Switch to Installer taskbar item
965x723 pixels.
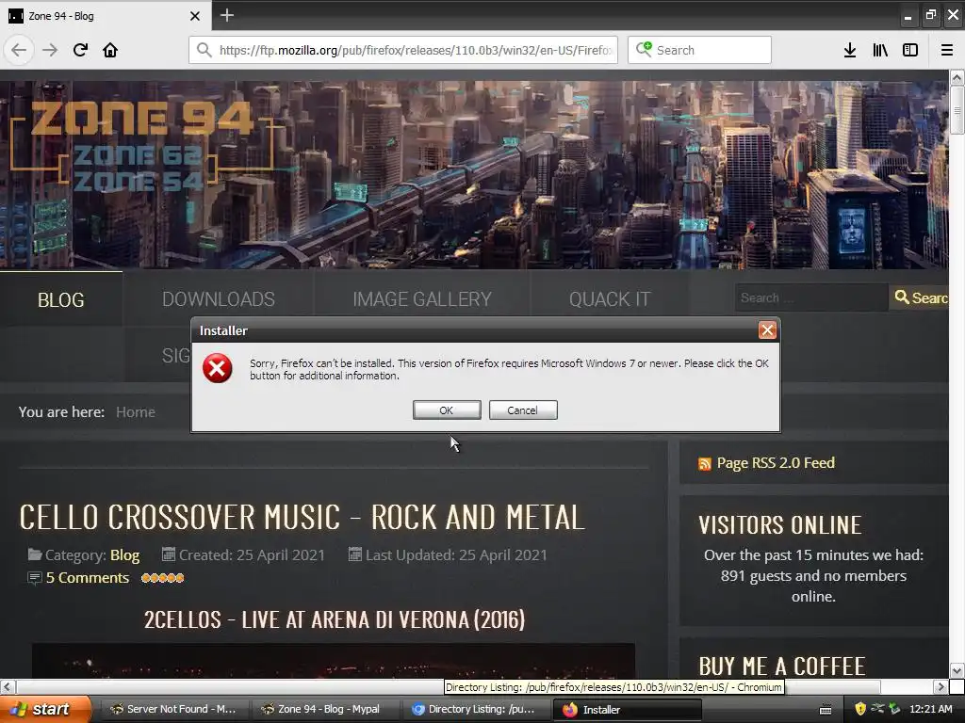(x=627, y=710)
